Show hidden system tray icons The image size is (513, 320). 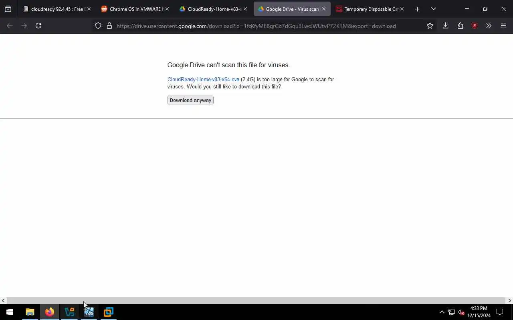(442, 312)
